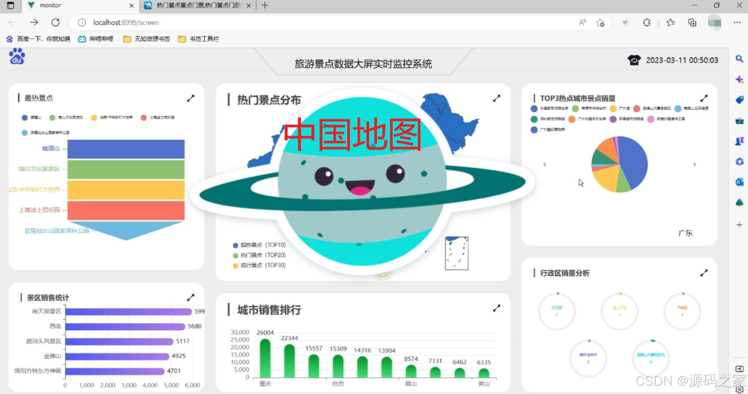
Task: Toggle 上海迪士尼乐园 legend item
Action: (x=157, y=118)
